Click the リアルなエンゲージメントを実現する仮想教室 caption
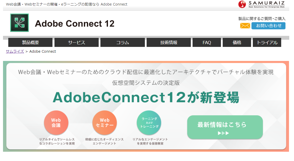294x161 pixels. (x=150, y=141)
